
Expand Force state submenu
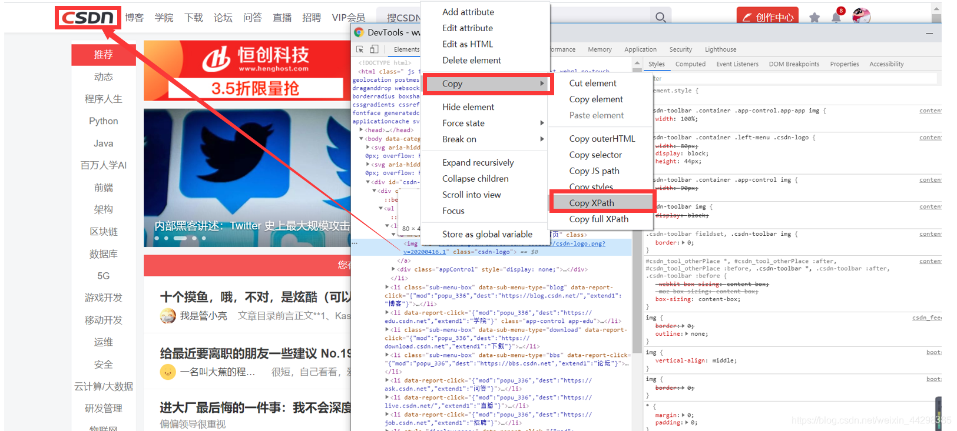[x=542, y=123]
